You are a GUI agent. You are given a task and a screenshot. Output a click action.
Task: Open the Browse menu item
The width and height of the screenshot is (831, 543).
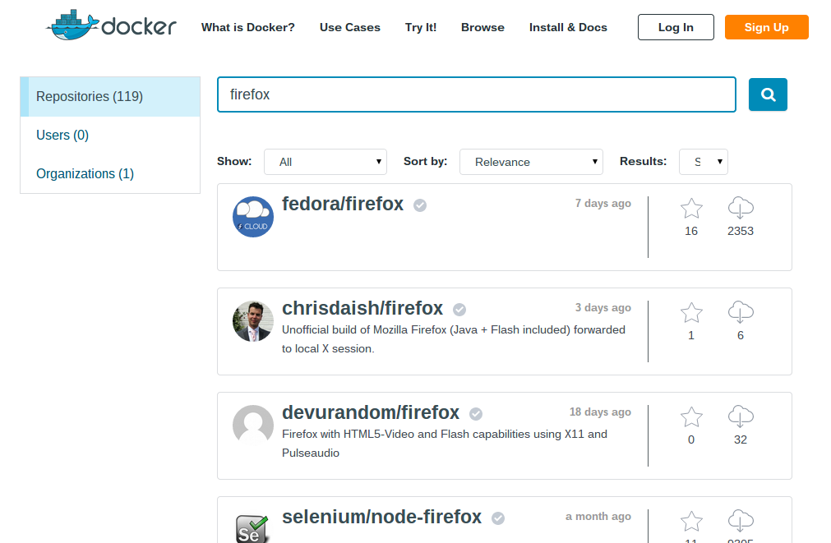coord(482,28)
